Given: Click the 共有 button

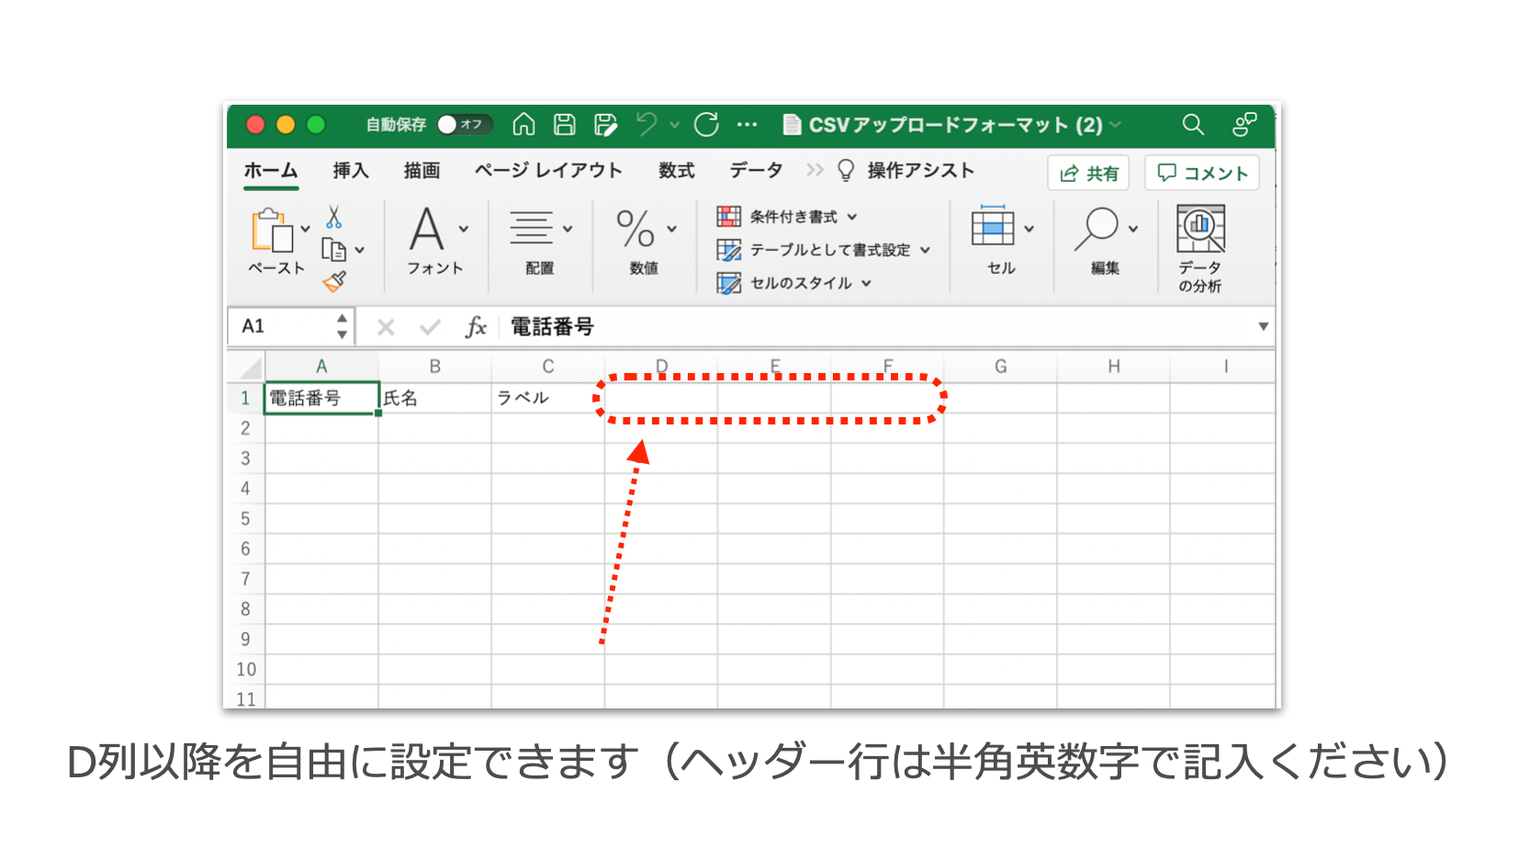Looking at the screenshot, I should tap(1088, 173).
